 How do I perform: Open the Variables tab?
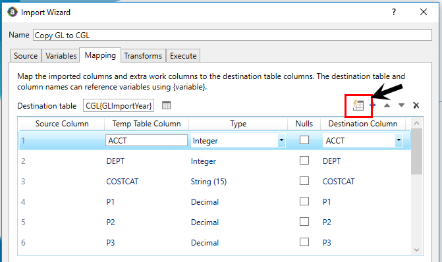61,56
